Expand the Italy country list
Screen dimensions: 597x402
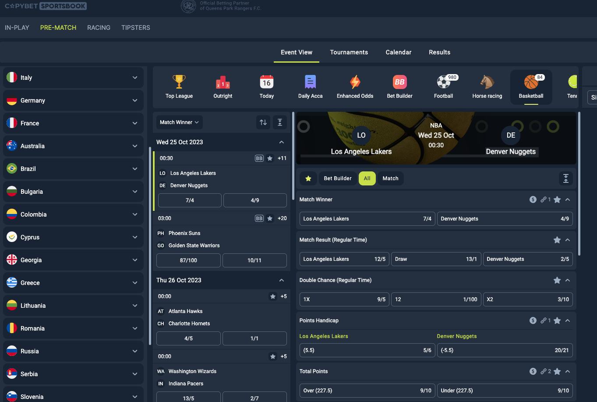coord(135,78)
